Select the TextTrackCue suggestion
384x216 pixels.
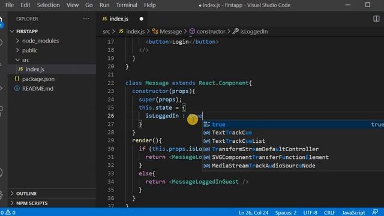point(293,133)
